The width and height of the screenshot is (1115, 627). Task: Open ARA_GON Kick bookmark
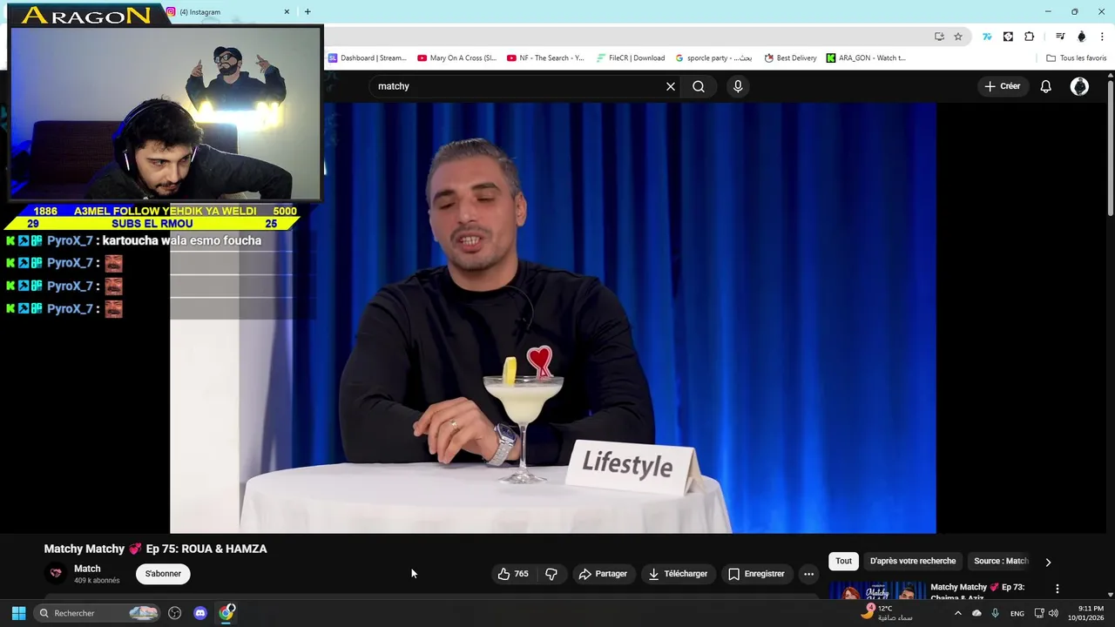click(x=866, y=58)
